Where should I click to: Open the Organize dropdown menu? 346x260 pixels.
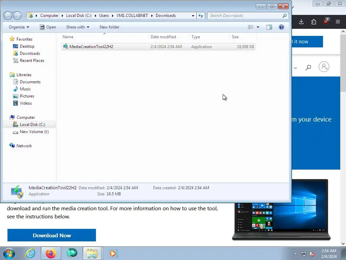(19, 27)
